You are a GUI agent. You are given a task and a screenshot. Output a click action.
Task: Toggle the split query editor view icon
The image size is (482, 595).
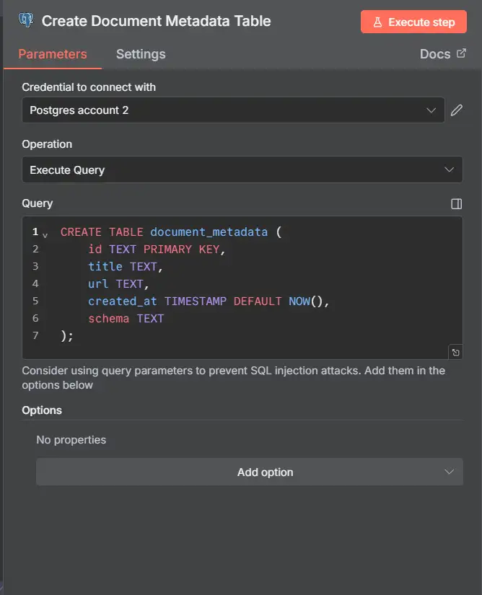456,204
